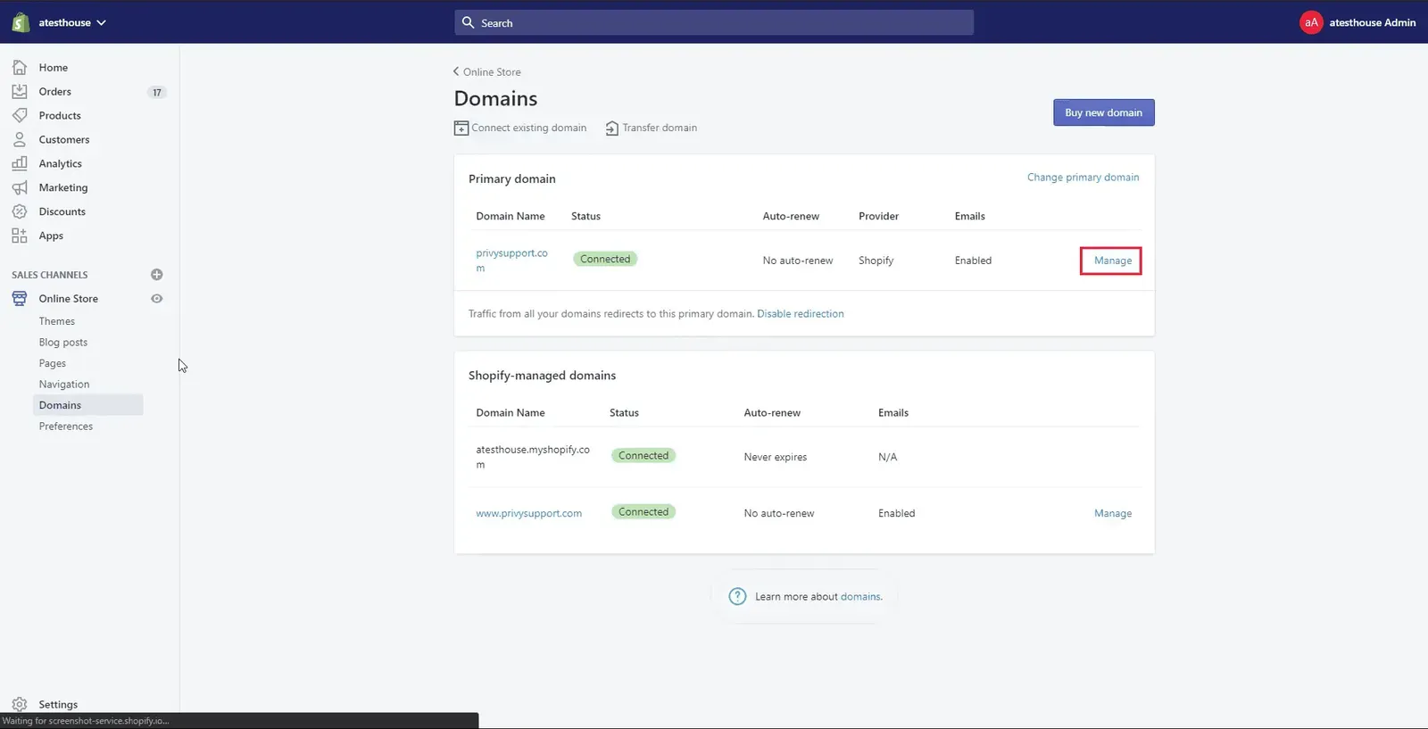Click Connect existing domain
The width and height of the screenshot is (1428, 729).
529,128
